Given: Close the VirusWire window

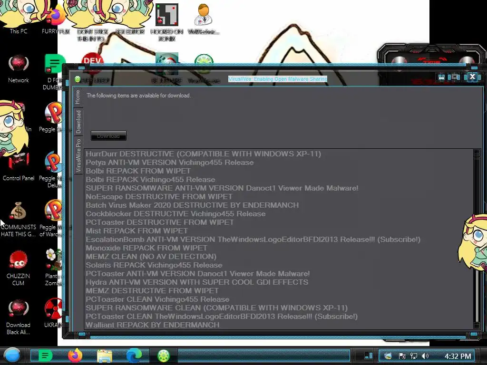Looking at the screenshot, I should tap(472, 77).
